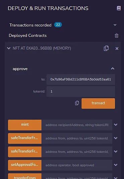Click the trash icon to clear deployed contracts
124x179 pixels.
click(117, 36)
